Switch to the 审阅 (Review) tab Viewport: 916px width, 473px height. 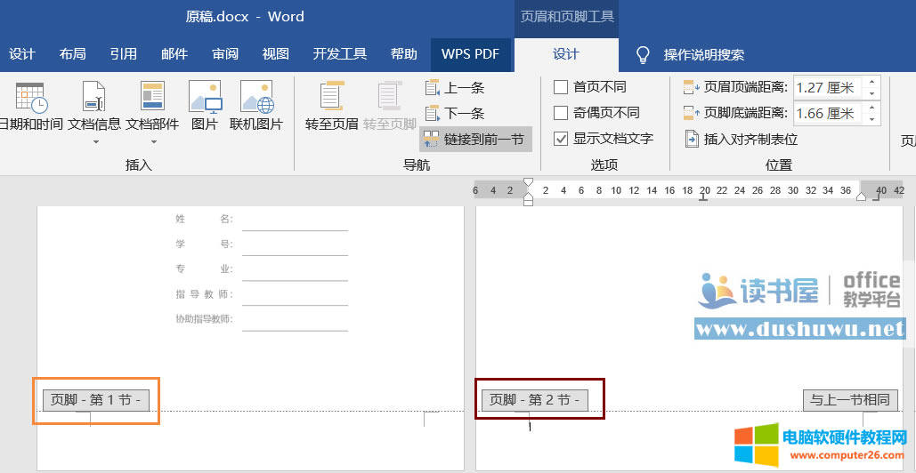coord(225,54)
